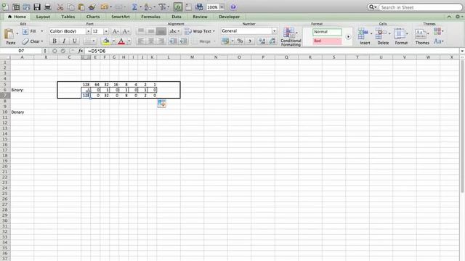Click the Help question mark icon
The height and width of the screenshot is (261, 465).
pyautogui.click(x=233, y=7)
